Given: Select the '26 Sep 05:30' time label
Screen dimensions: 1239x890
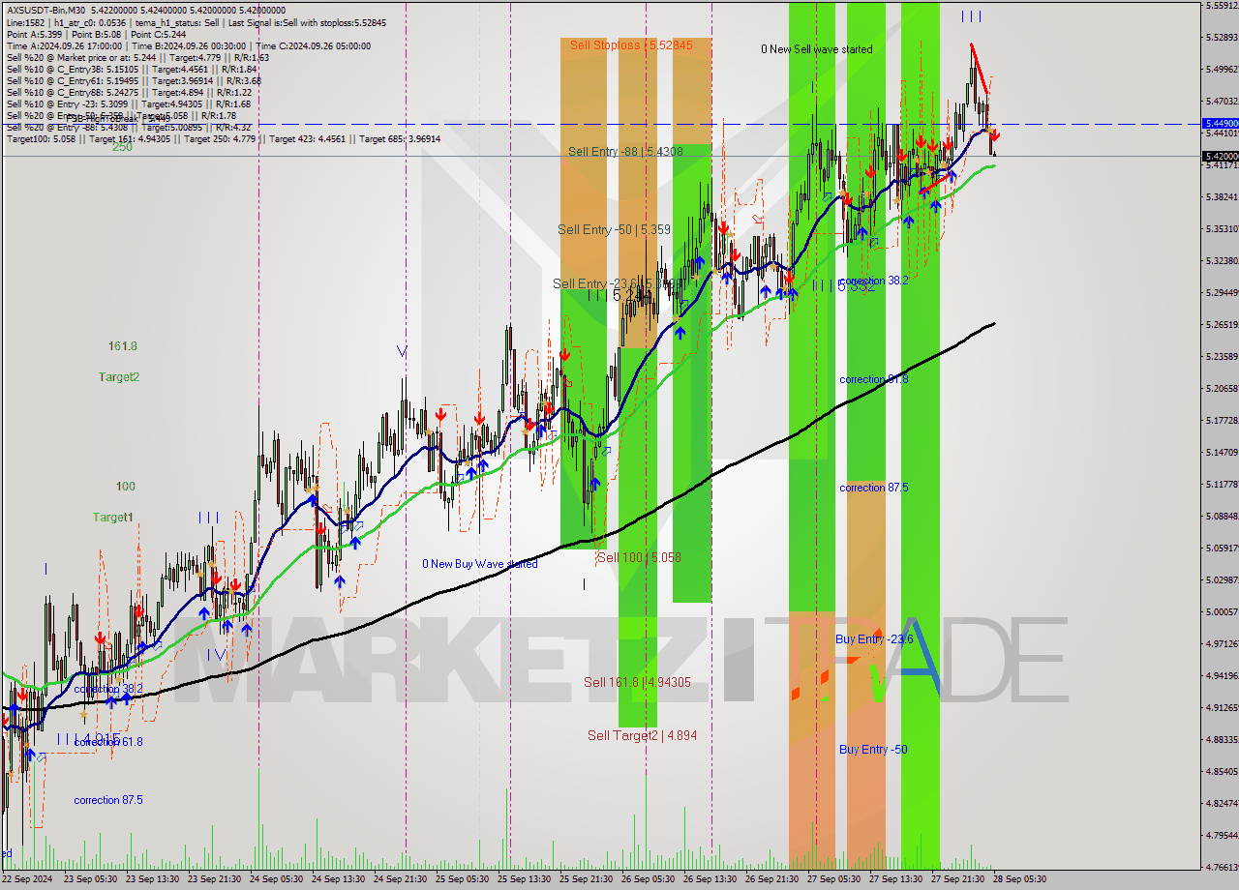Looking at the screenshot, I should [648, 879].
